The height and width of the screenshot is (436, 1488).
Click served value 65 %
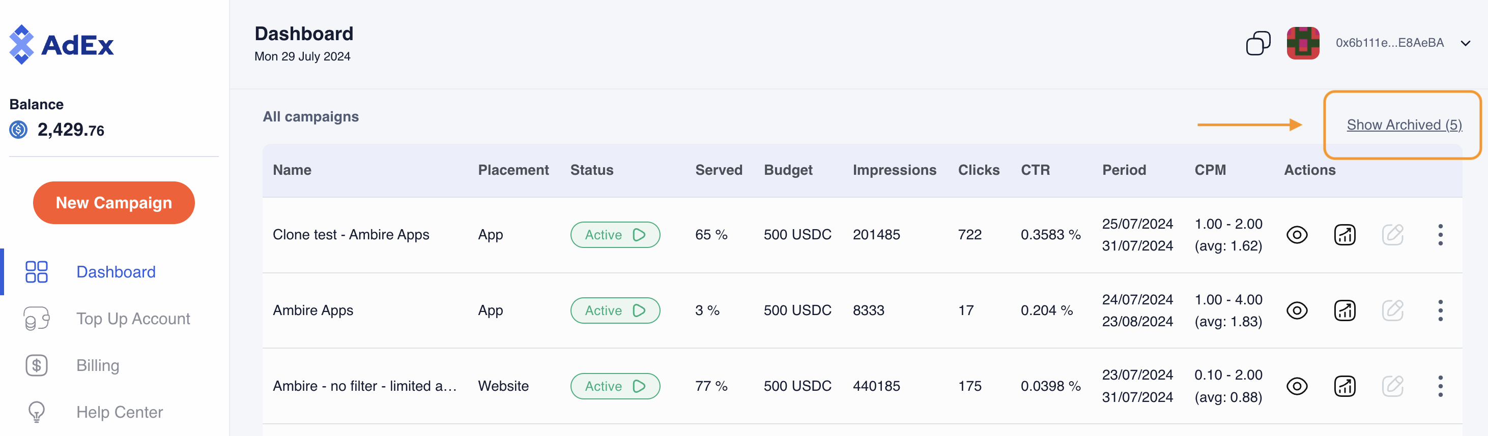tap(711, 235)
